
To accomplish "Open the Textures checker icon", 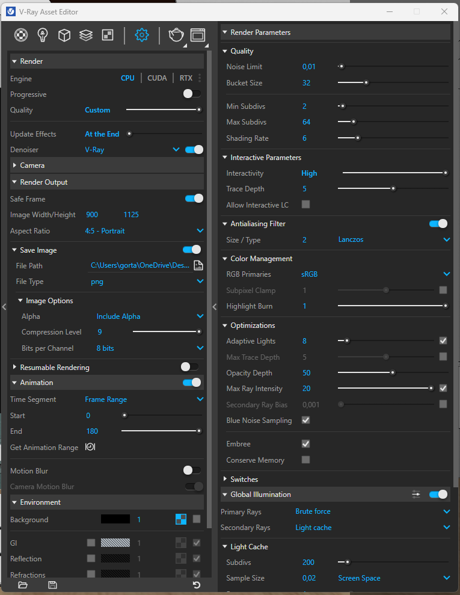I will (x=108, y=35).
